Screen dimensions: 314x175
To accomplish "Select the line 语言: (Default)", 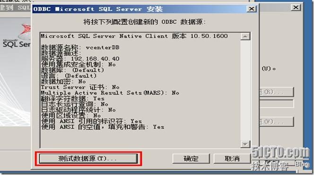I will click(69, 76).
